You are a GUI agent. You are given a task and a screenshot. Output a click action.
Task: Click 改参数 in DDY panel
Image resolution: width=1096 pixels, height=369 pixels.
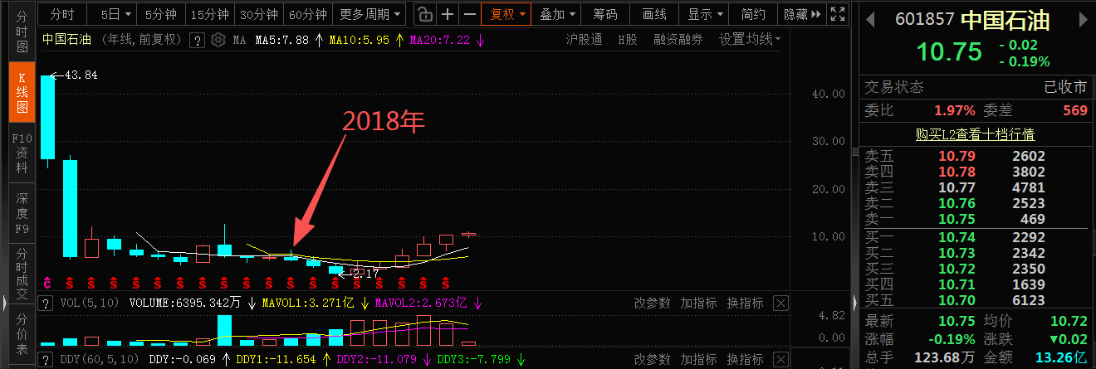(652, 360)
